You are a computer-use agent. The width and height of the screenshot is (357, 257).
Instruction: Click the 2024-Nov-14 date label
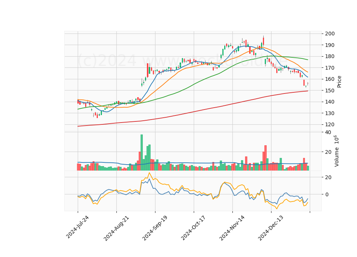click(232, 228)
